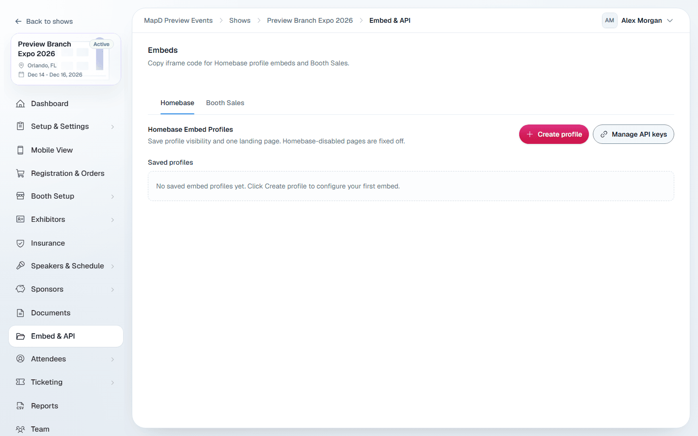
Task: Click the Team people icon
Action: (x=20, y=429)
